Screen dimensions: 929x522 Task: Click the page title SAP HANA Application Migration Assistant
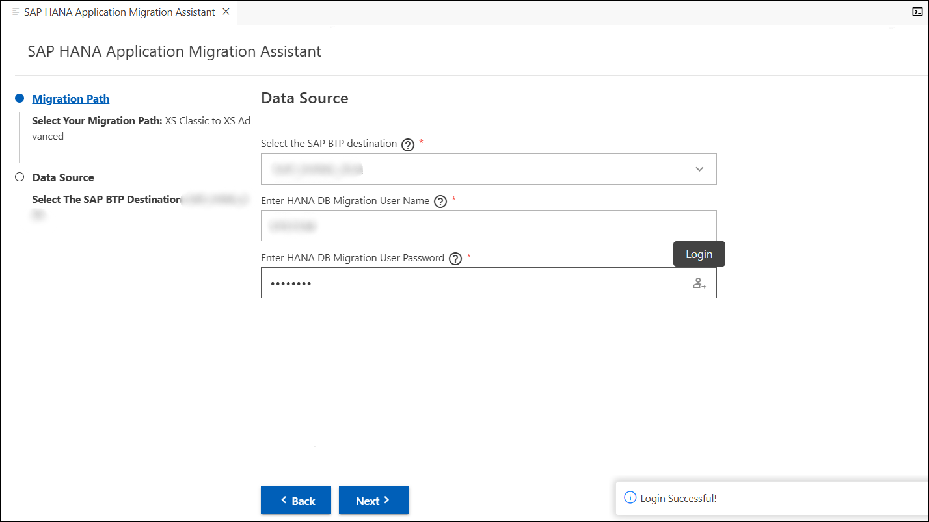(x=174, y=51)
